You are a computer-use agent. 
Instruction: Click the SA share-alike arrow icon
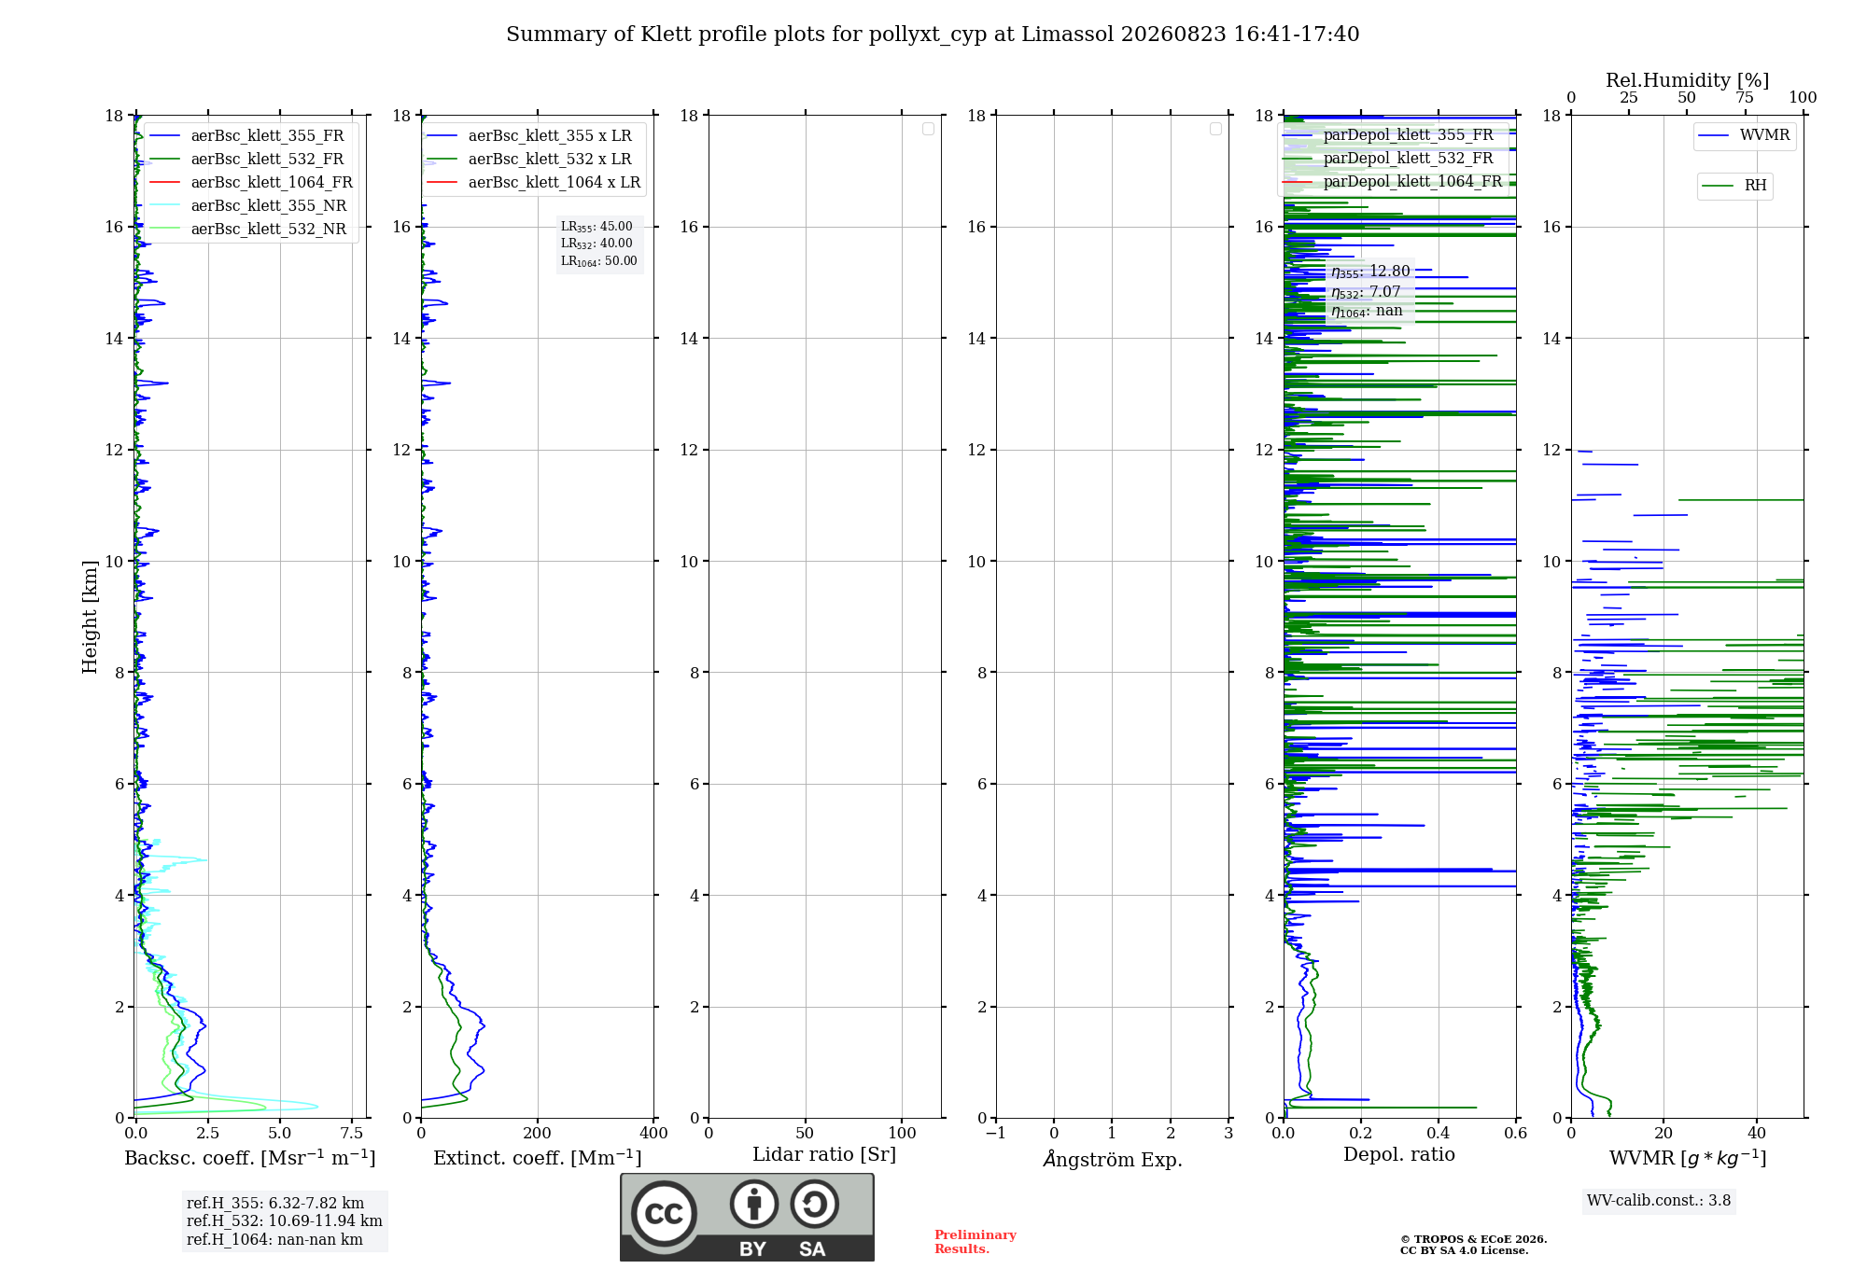tap(814, 1204)
